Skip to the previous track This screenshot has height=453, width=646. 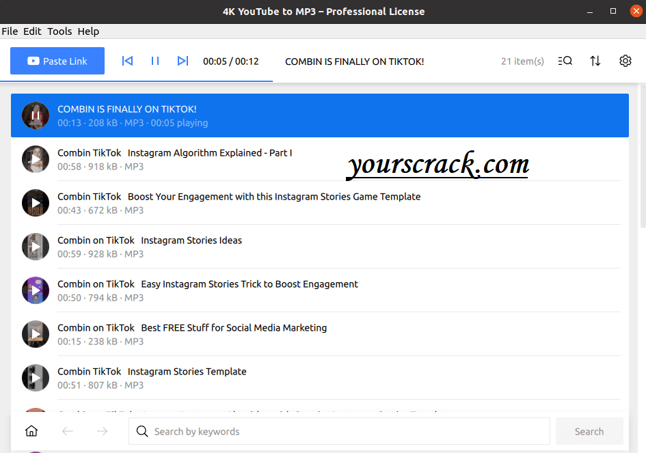(127, 61)
